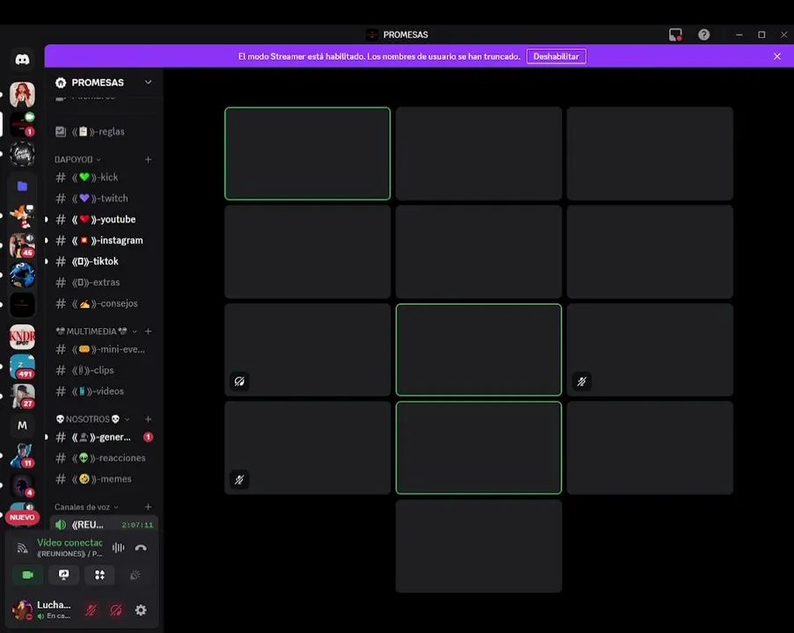Open the youtube channel
This screenshot has width=794, height=633.
coord(103,219)
